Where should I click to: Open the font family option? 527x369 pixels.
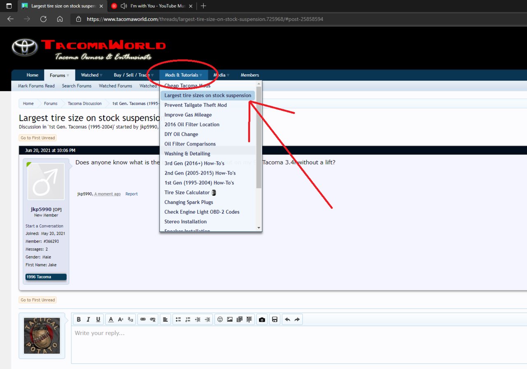(131, 319)
